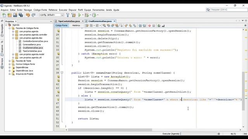This screenshot has width=248, height=139.
Task: Expand Pacotes de Teste node
Action: click(x=10, y=61)
